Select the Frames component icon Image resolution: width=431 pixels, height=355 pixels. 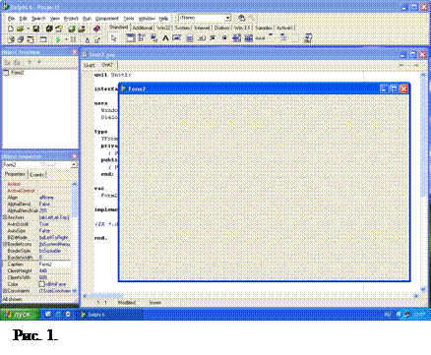pos(131,38)
